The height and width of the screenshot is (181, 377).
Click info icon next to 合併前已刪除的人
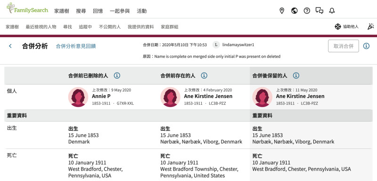tap(117, 75)
